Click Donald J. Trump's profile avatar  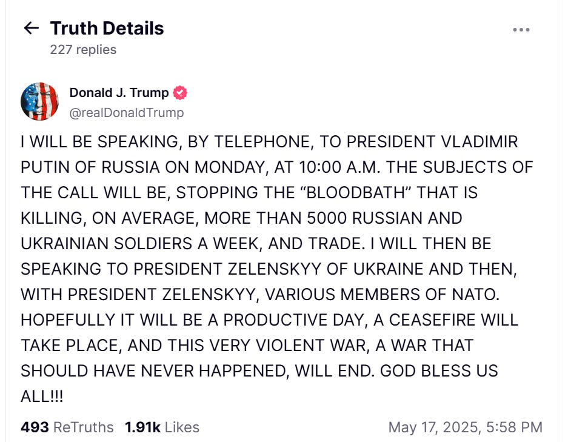pos(39,101)
